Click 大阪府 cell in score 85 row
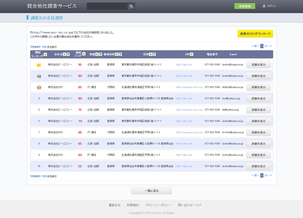The image size is (303, 218). 111,87
